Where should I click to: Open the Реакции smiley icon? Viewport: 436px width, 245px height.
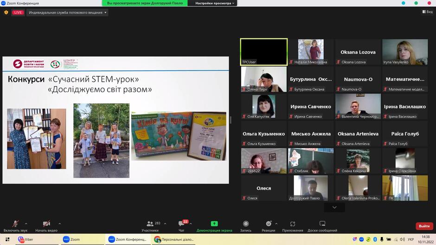click(x=269, y=224)
